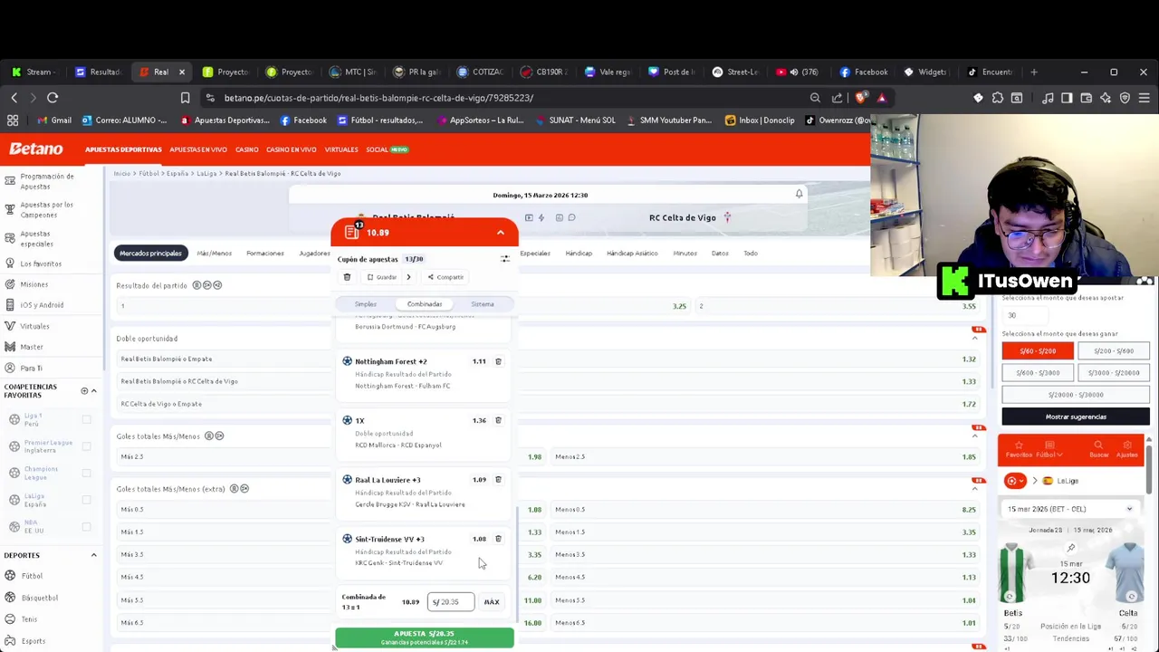Save the bet slip with Guardar
1159x652 pixels.
(381, 277)
